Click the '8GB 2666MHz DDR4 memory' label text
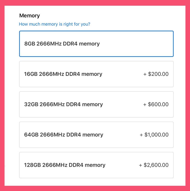 [x=62, y=44]
